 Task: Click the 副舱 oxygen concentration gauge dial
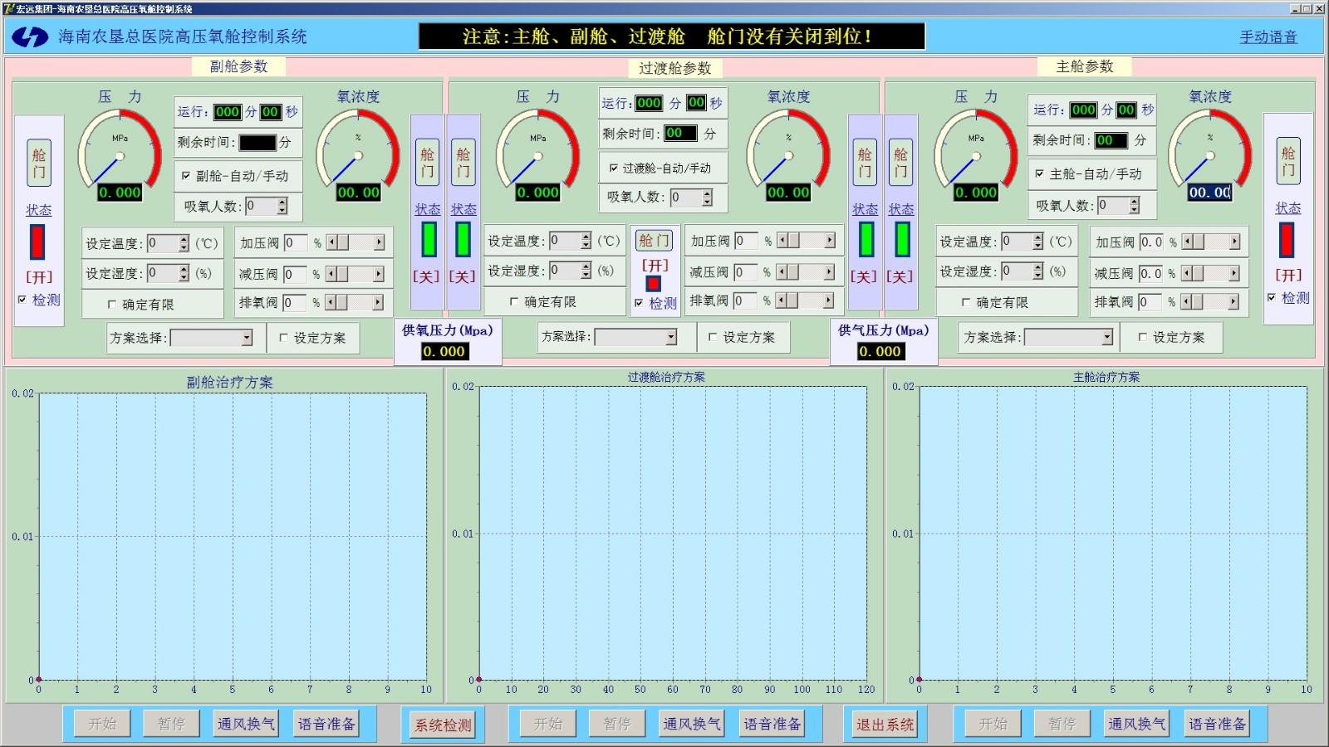pyautogui.click(x=358, y=149)
